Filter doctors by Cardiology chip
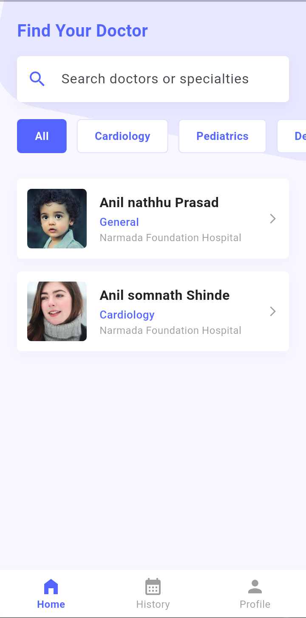This screenshot has height=618, width=306. click(122, 136)
